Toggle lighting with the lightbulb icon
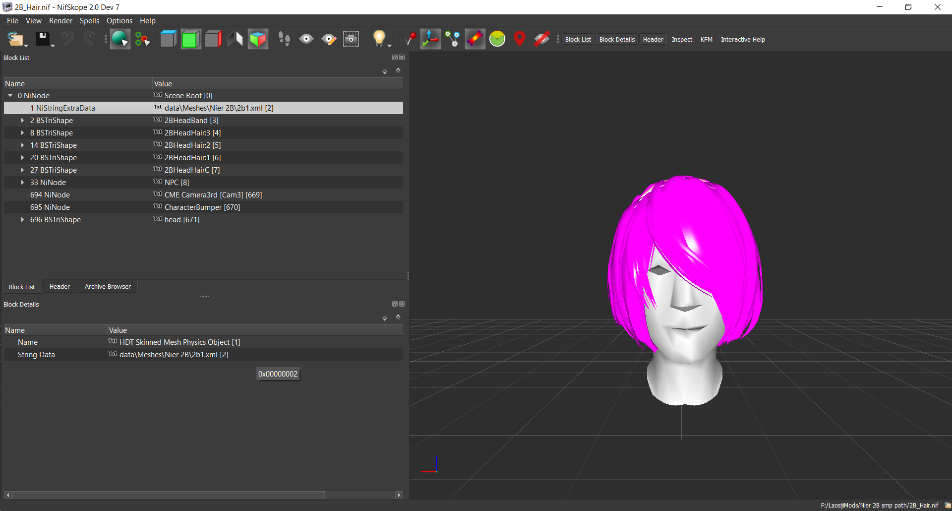Image resolution: width=952 pixels, height=511 pixels. click(379, 39)
